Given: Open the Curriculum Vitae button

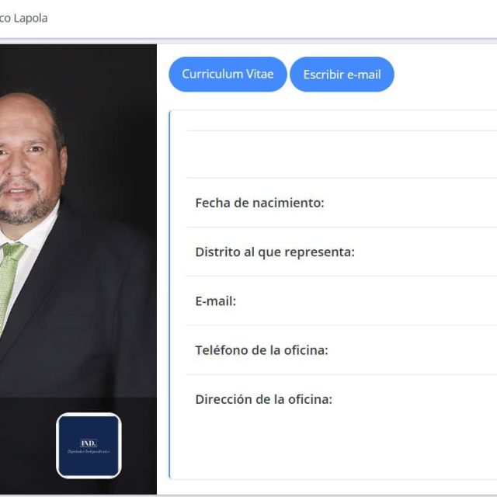Looking at the screenshot, I should click(228, 75).
